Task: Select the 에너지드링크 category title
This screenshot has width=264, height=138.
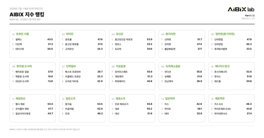Action: [x=222, y=66]
